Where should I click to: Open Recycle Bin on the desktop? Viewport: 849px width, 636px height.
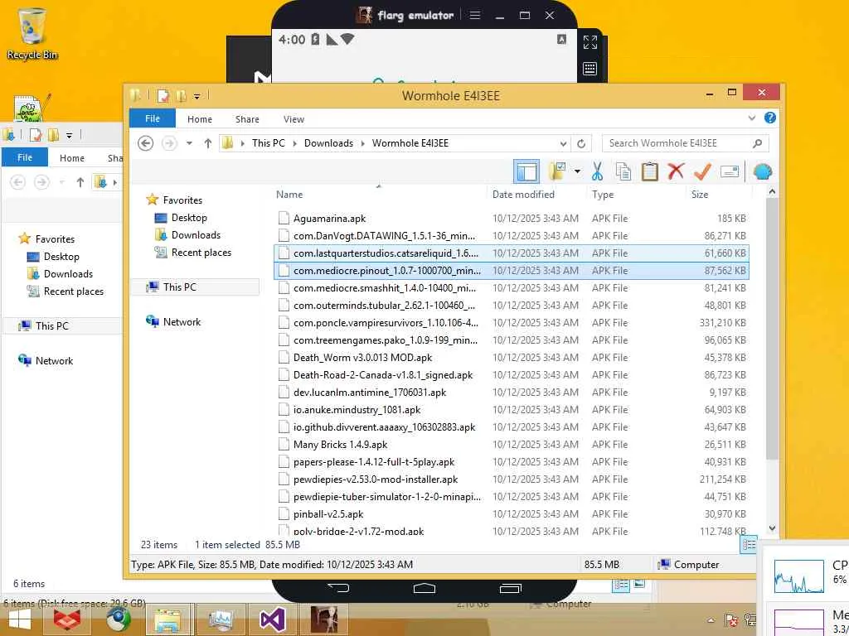click(32, 32)
